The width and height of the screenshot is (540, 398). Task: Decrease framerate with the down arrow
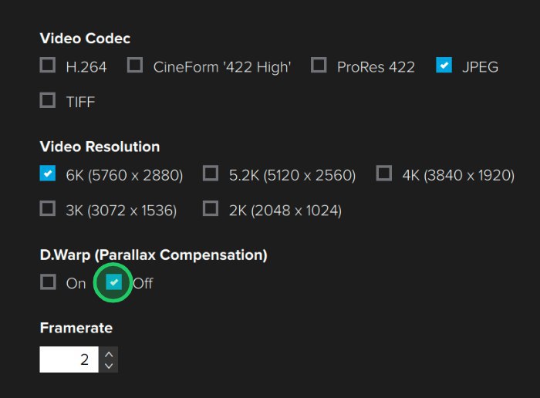pyautogui.click(x=109, y=366)
